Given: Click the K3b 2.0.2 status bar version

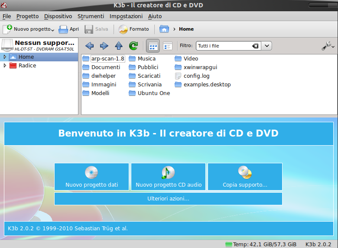Looking at the screenshot, I should [x=318, y=245].
